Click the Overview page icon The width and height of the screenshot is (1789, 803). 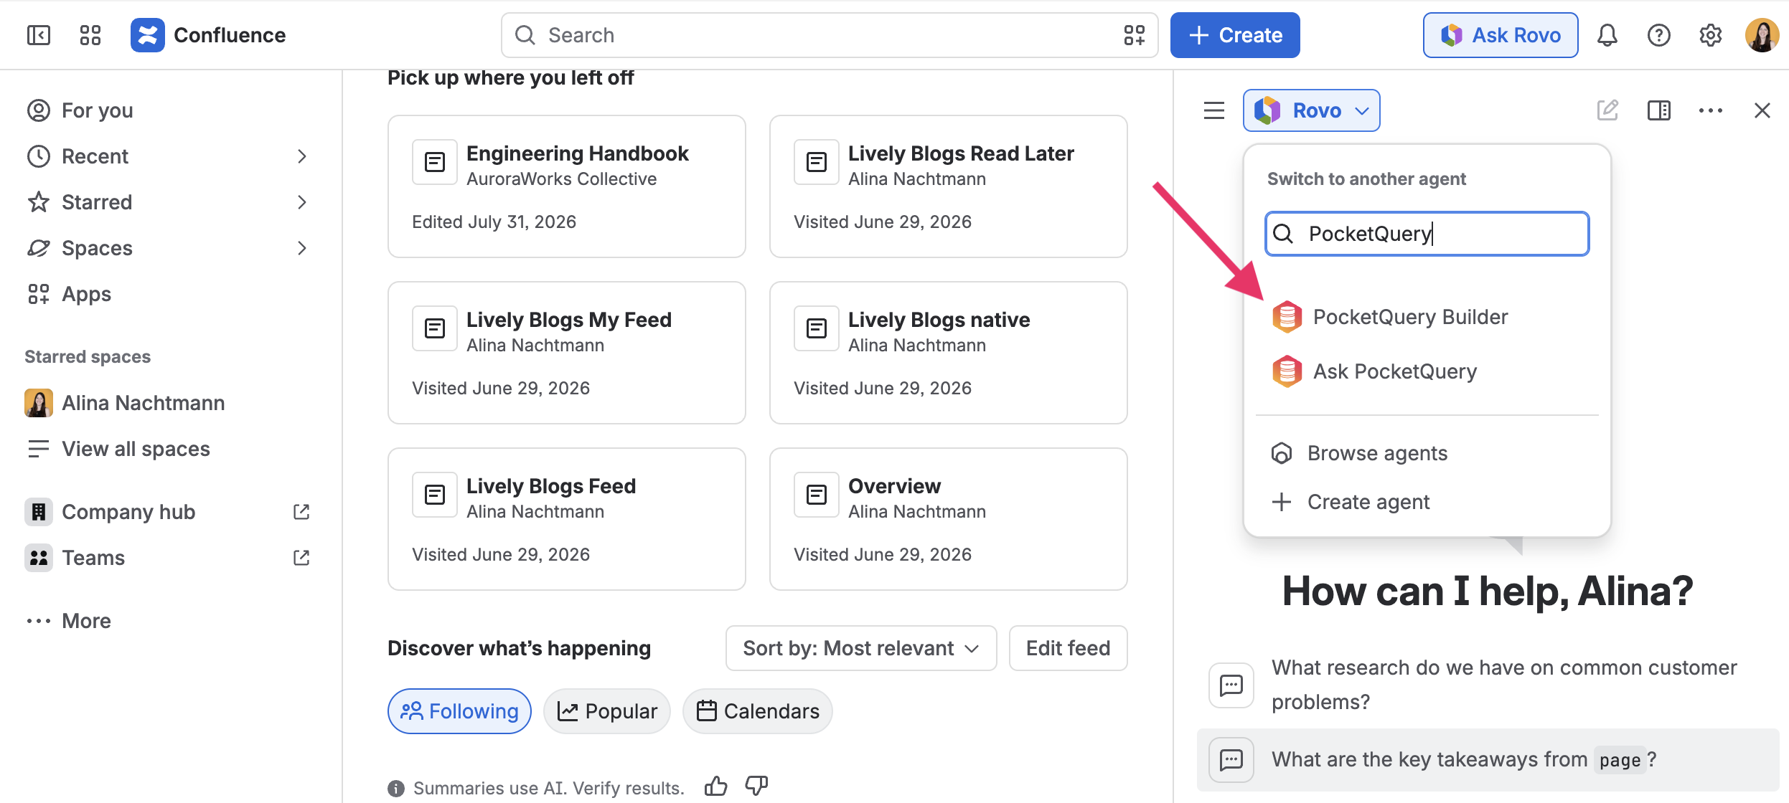[817, 495]
